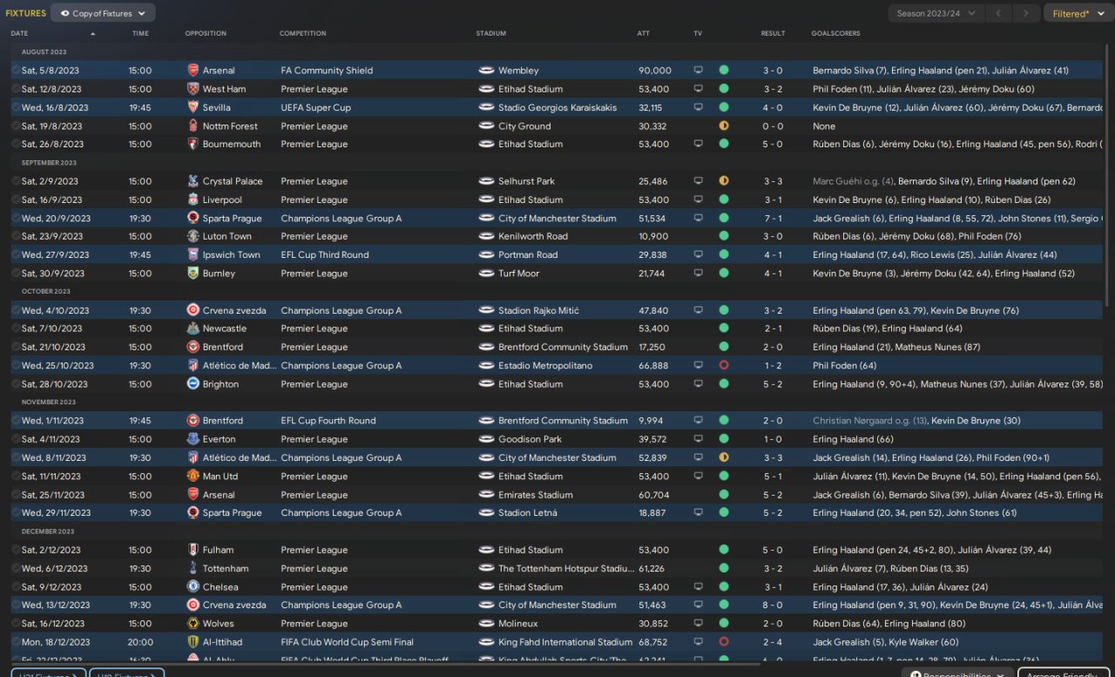Open the 7 - 1 result against Sparta Prague
The height and width of the screenshot is (677, 1115).
coord(773,219)
